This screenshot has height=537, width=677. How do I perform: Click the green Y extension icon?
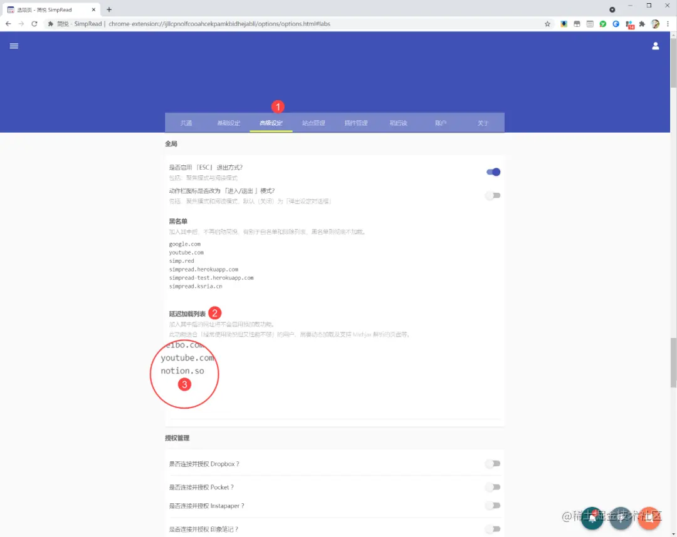click(603, 24)
